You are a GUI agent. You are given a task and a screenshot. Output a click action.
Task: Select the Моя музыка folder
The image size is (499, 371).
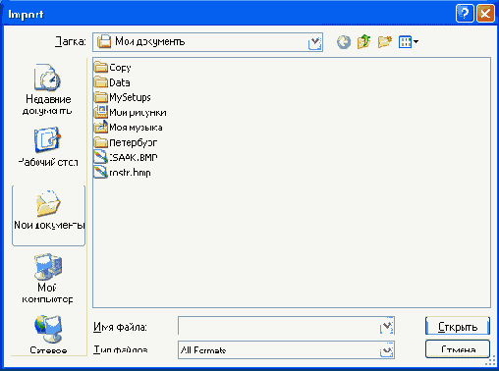click(128, 128)
